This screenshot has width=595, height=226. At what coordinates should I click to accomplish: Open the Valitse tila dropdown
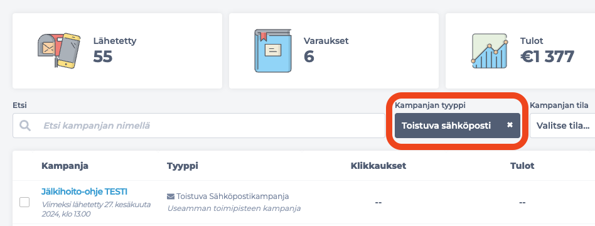click(x=562, y=126)
